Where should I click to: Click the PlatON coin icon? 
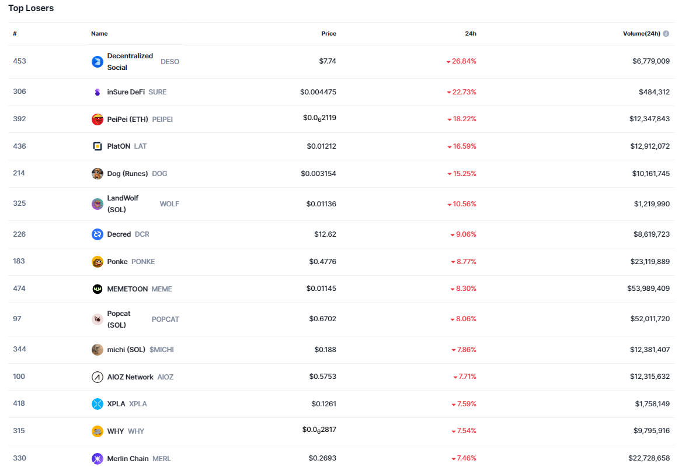[x=98, y=146]
